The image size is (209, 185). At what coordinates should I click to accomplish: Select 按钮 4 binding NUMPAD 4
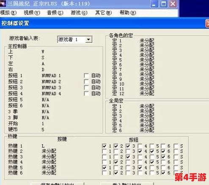pos(51,94)
